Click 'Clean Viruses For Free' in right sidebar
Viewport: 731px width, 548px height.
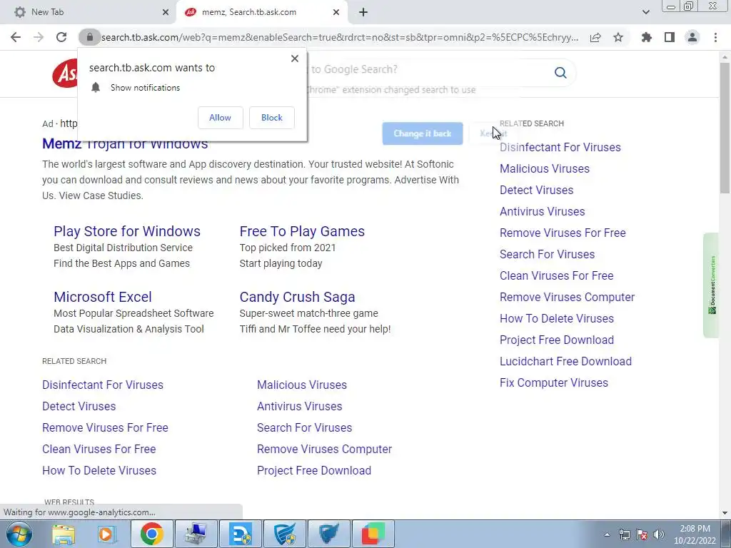click(557, 276)
